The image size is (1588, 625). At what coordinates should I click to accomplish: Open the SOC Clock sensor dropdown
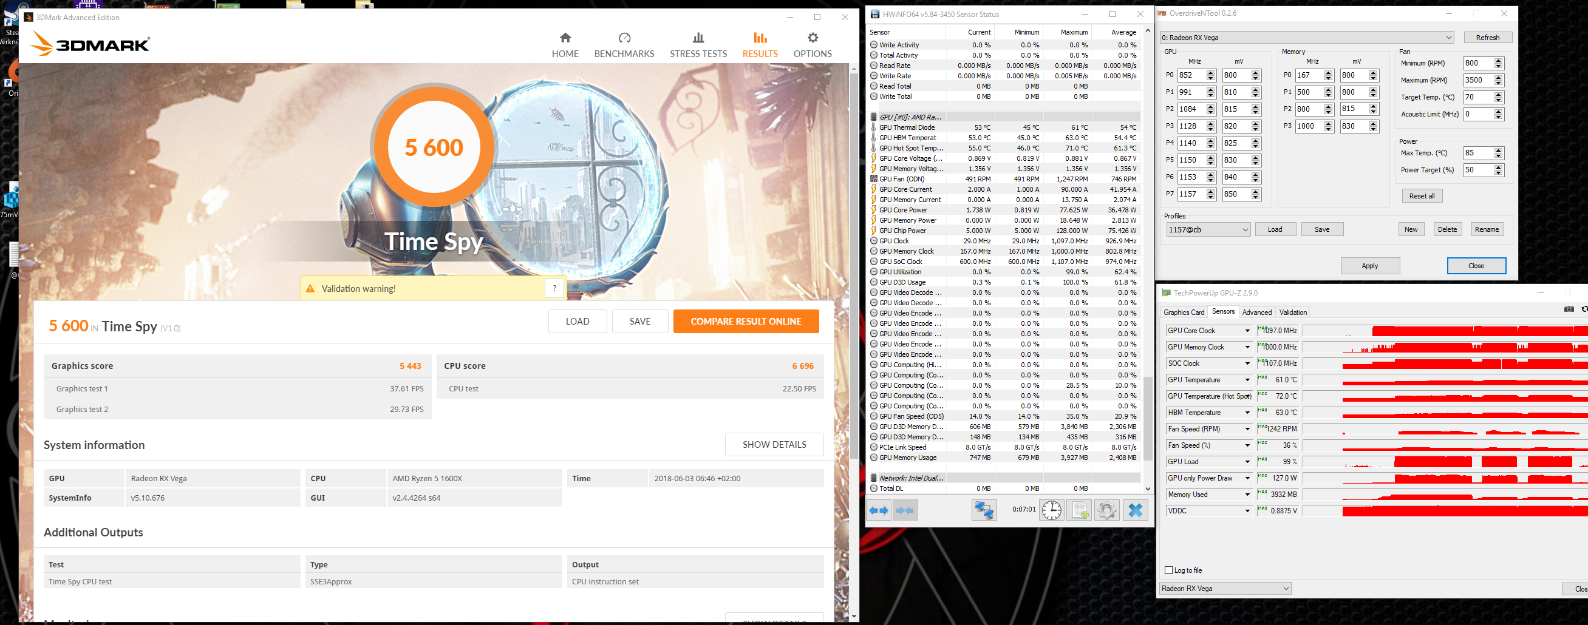point(1247,363)
